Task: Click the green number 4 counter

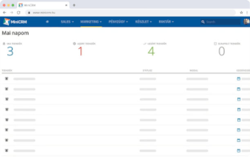Action: [151, 52]
